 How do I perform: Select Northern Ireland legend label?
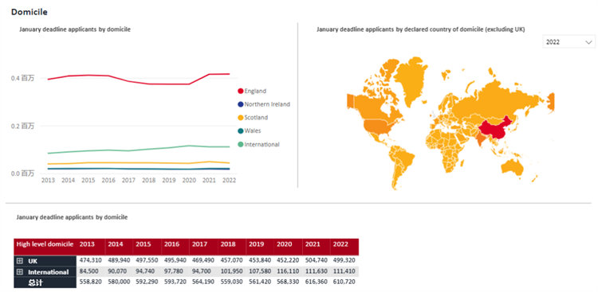tap(267, 104)
